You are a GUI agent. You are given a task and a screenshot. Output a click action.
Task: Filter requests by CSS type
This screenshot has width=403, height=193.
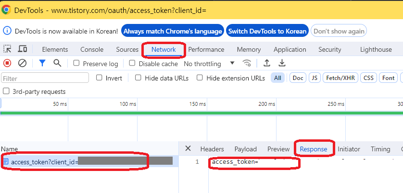click(368, 78)
